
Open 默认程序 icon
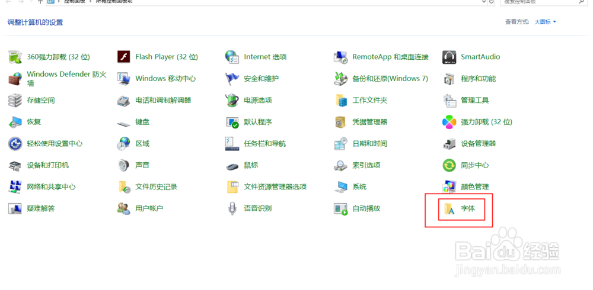point(232,122)
